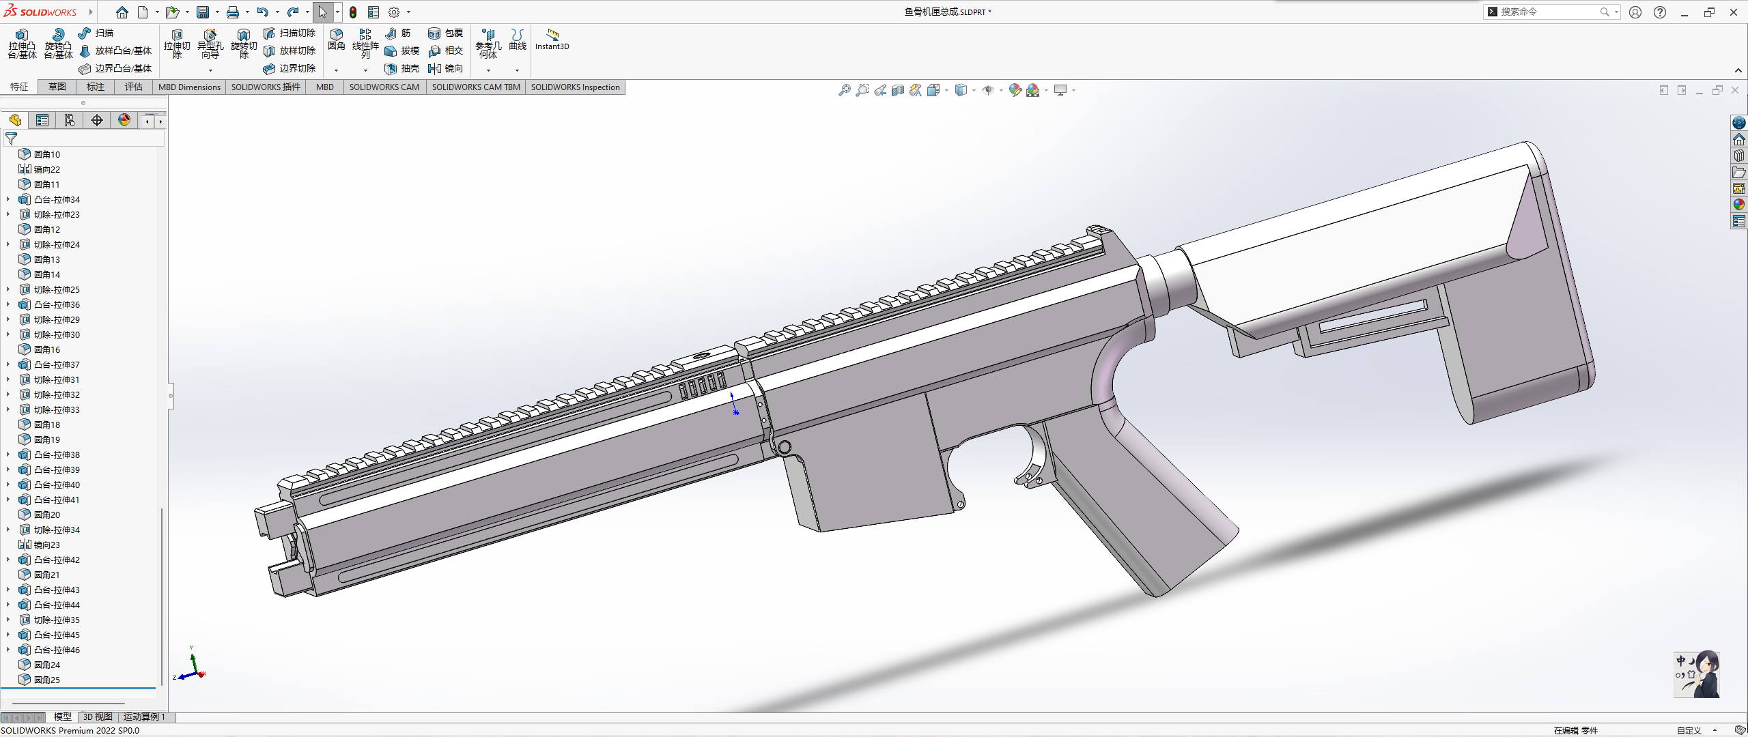Choose the Rib (筋) feature
Viewport: 1748px width, 737px height.
tap(398, 33)
